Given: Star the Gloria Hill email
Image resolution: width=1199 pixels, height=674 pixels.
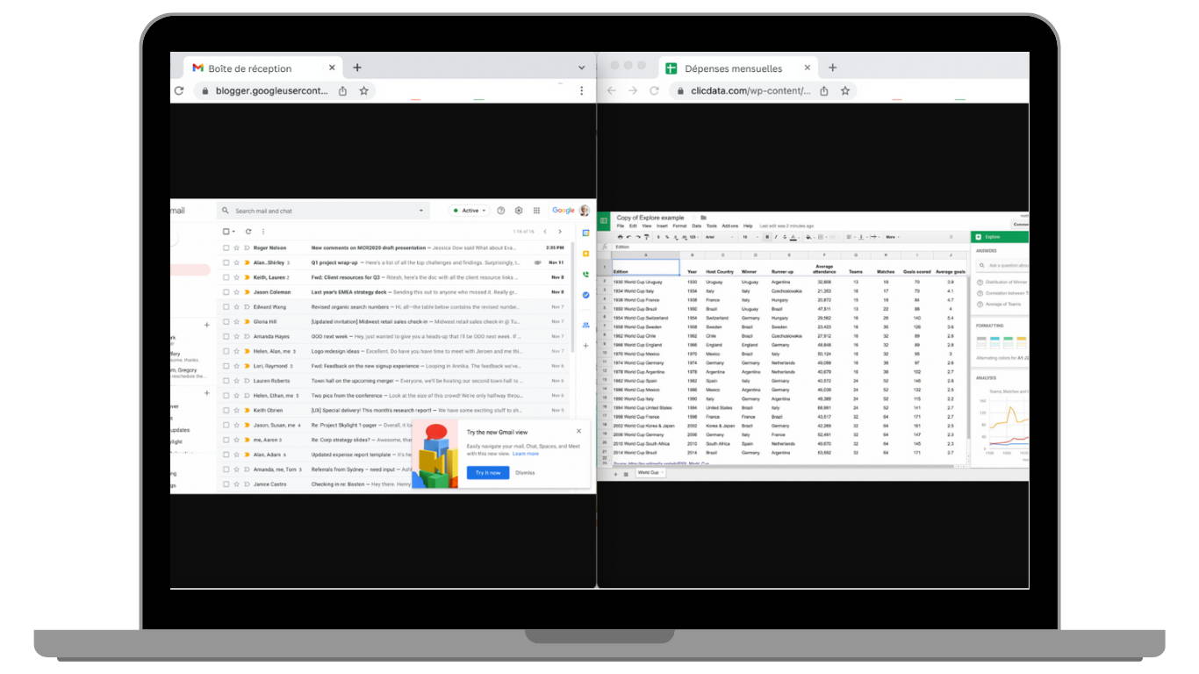Looking at the screenshot, I should pyautogui.click(x=236, y=322).
